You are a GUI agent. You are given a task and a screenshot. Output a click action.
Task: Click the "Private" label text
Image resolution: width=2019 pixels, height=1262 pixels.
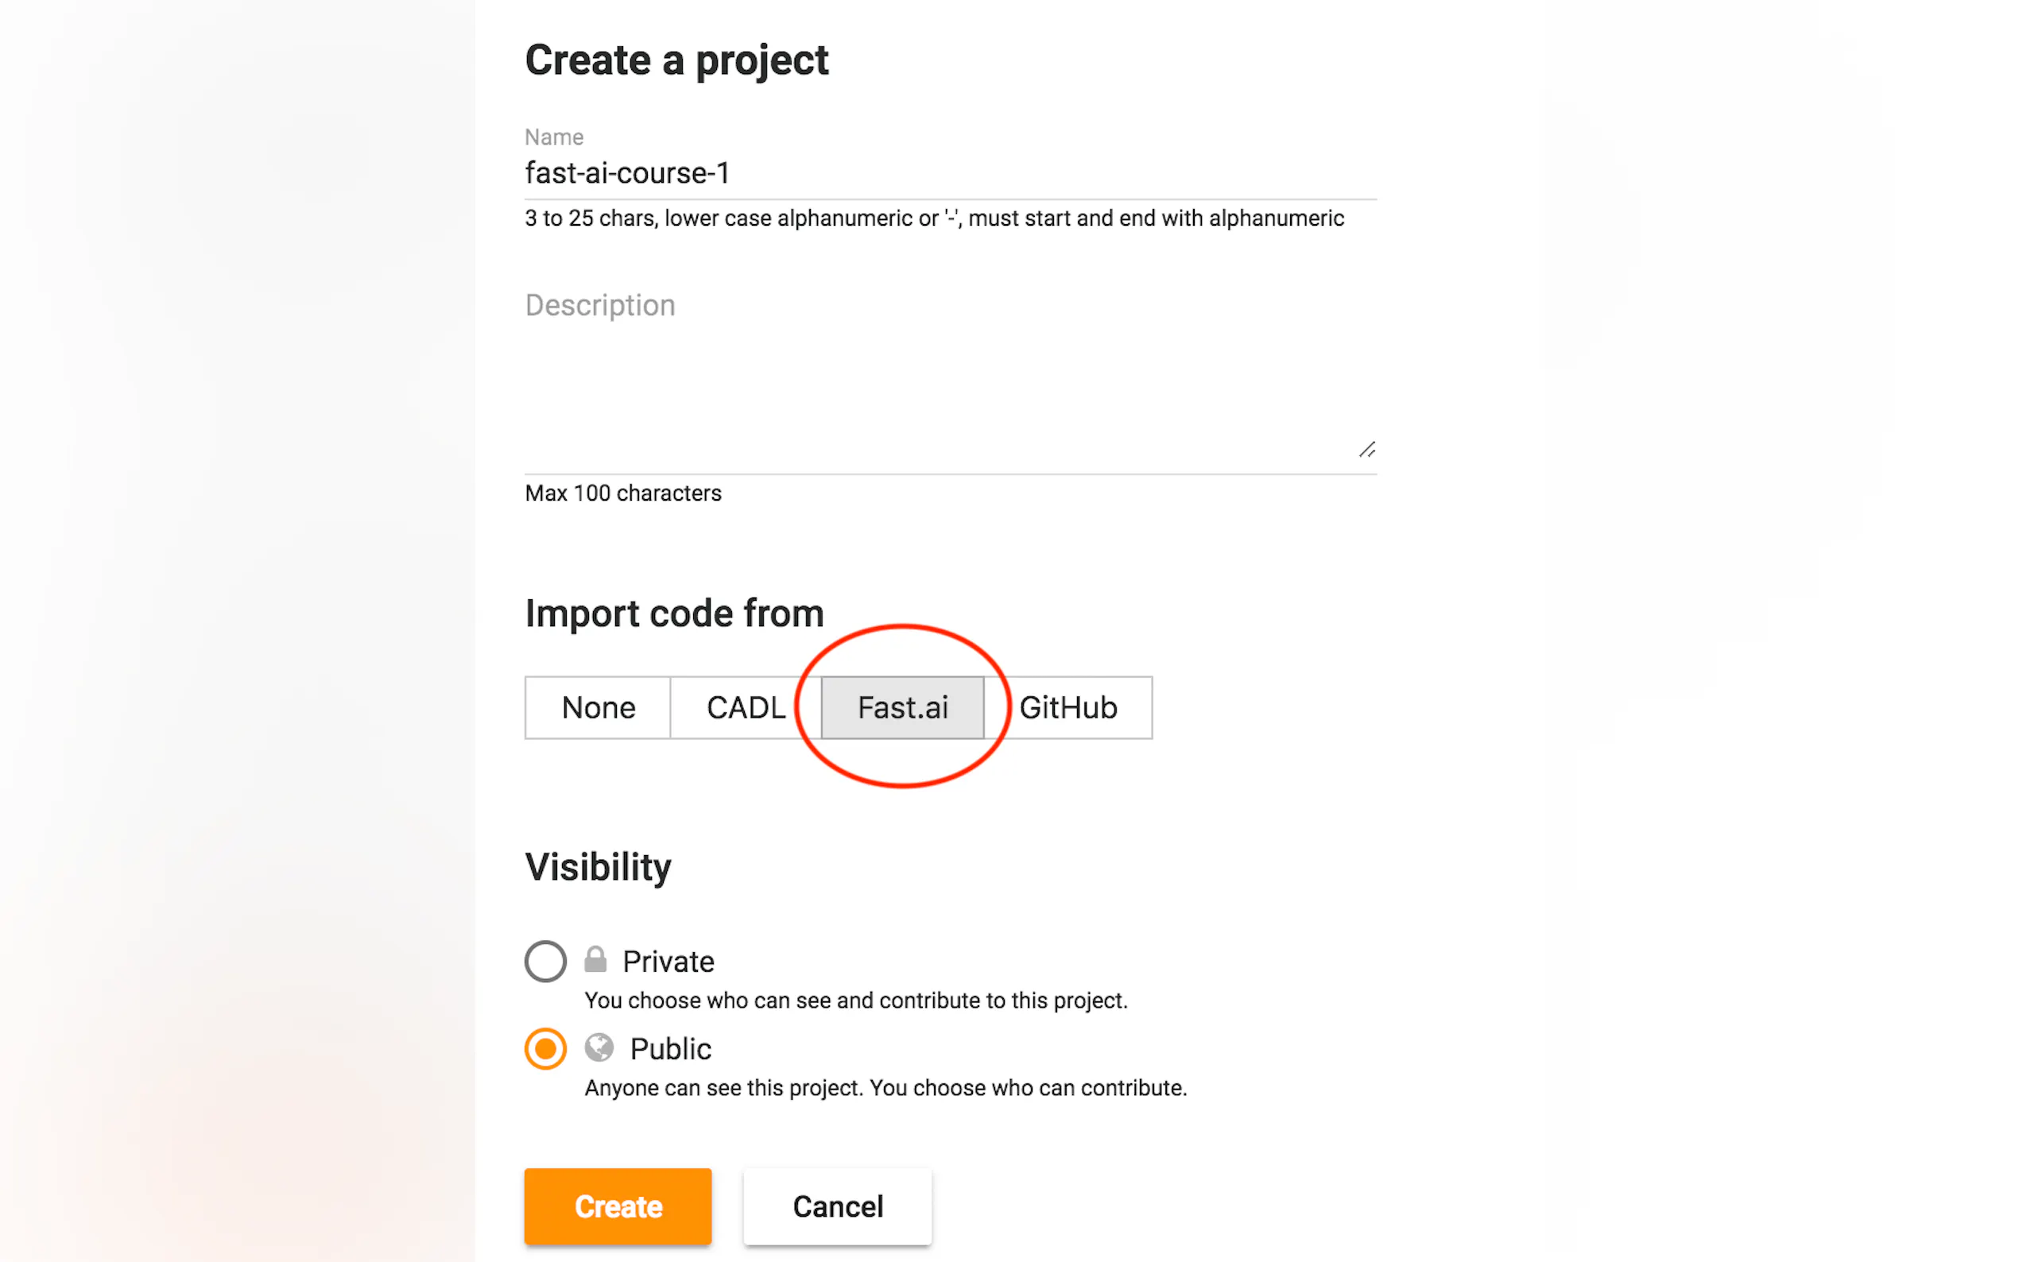pos(668,962)
